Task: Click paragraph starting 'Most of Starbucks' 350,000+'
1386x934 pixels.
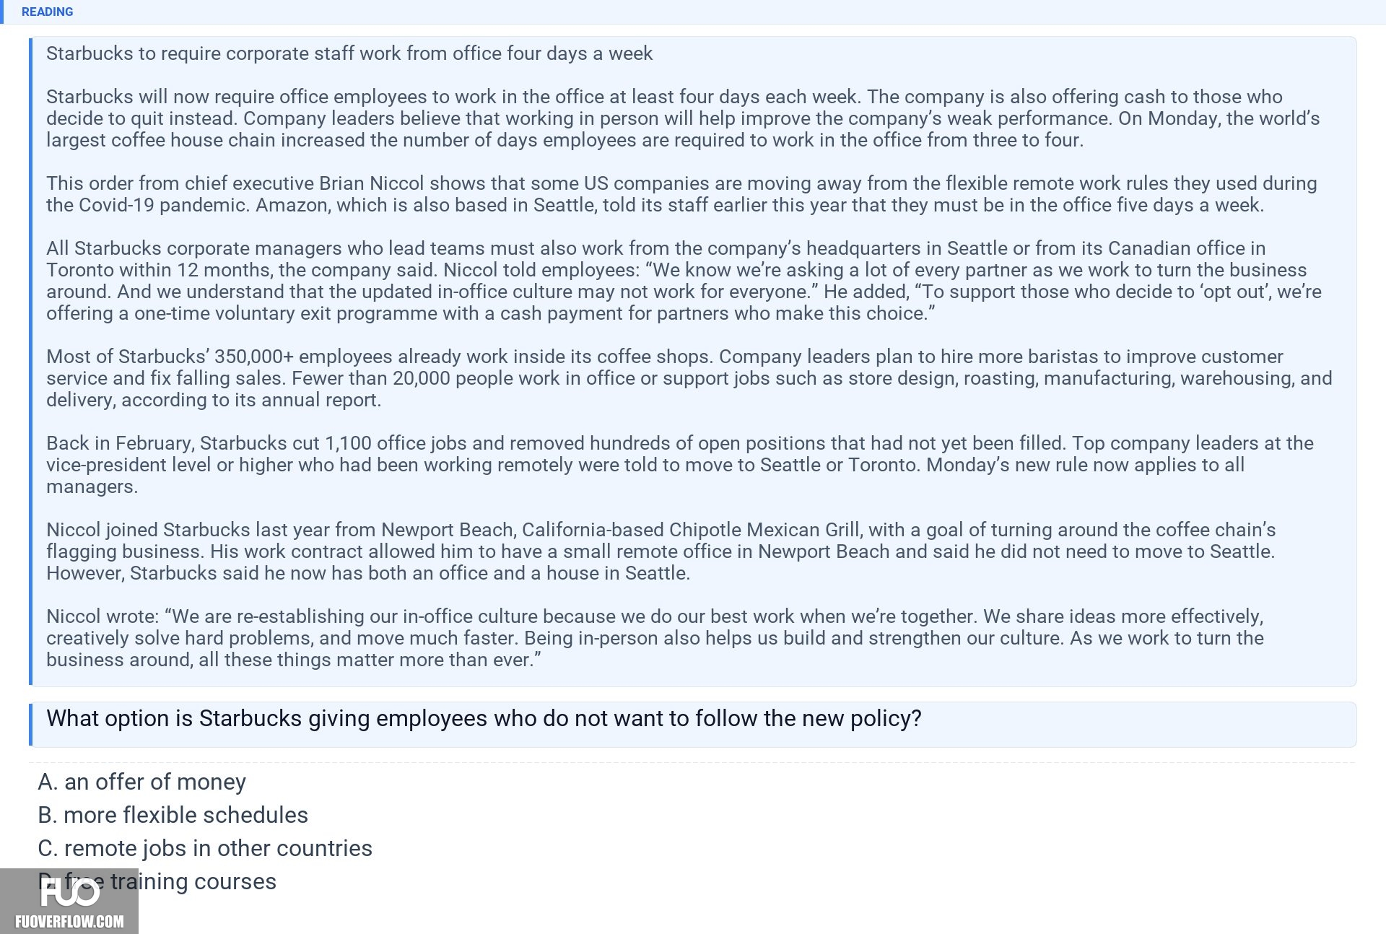Action: pyautogui.click(x=689, y=378)
